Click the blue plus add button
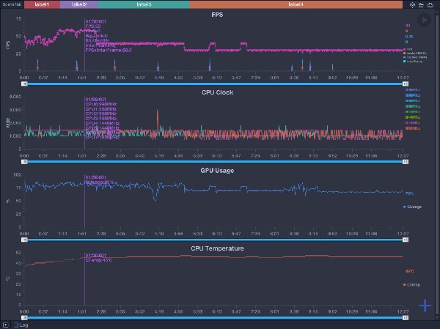Image resolution: width=440 pixels, height=329 pixels. point(425,306)
